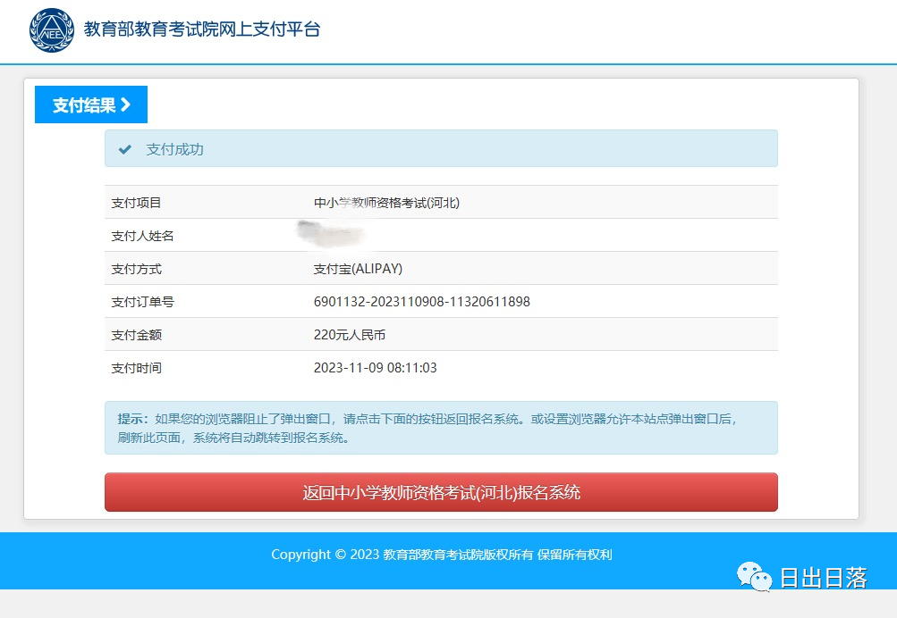Click the NEEA circular logo
897x618 pixels.
pos(52,30)
